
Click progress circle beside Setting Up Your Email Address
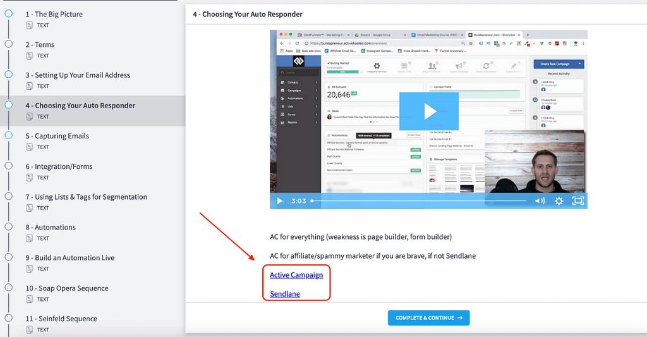click(8, 75)
